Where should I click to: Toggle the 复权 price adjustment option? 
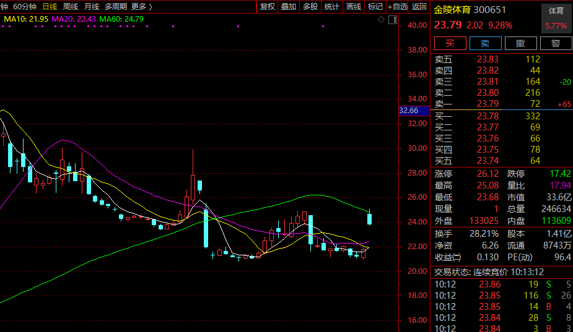267,7
